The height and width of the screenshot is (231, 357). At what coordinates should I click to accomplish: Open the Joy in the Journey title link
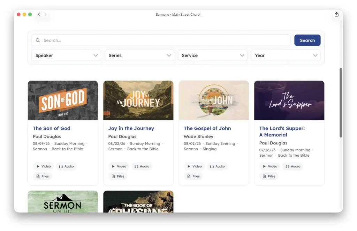click(131, 128)
